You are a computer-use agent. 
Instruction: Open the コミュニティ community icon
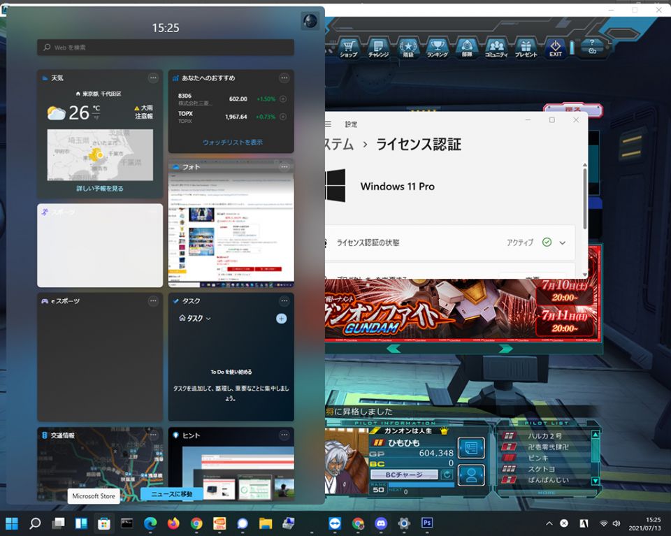(x=496, y=48)
